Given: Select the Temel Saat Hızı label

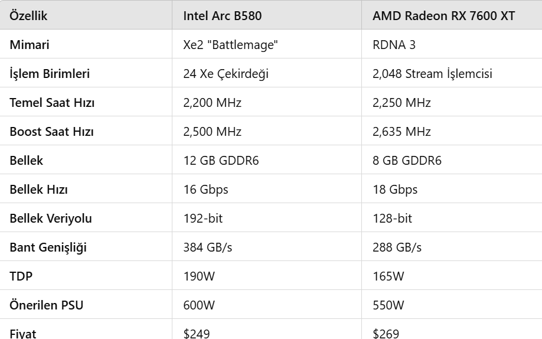Looking at the screenshot, I should 52,103.
